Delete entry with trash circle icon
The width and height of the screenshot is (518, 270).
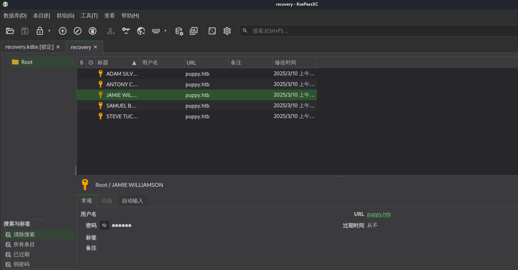[x=93, y=31]
